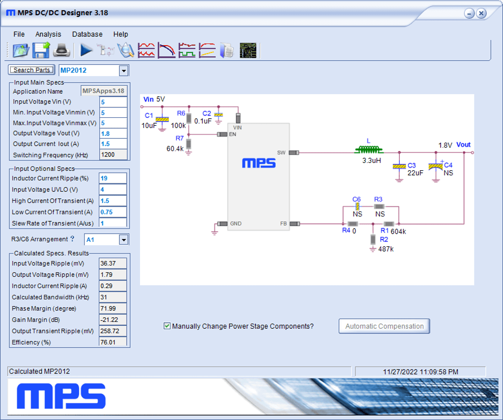Open the red ripple waveforms icon
Image resolution: width=503 pixels, height=420 pixels.
[146, 50]
